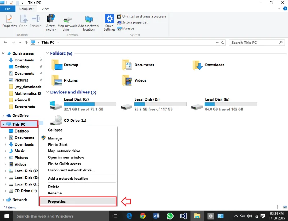Click the Back navigation arrow
Screen dimensions: 288x221
pos(5,42)
